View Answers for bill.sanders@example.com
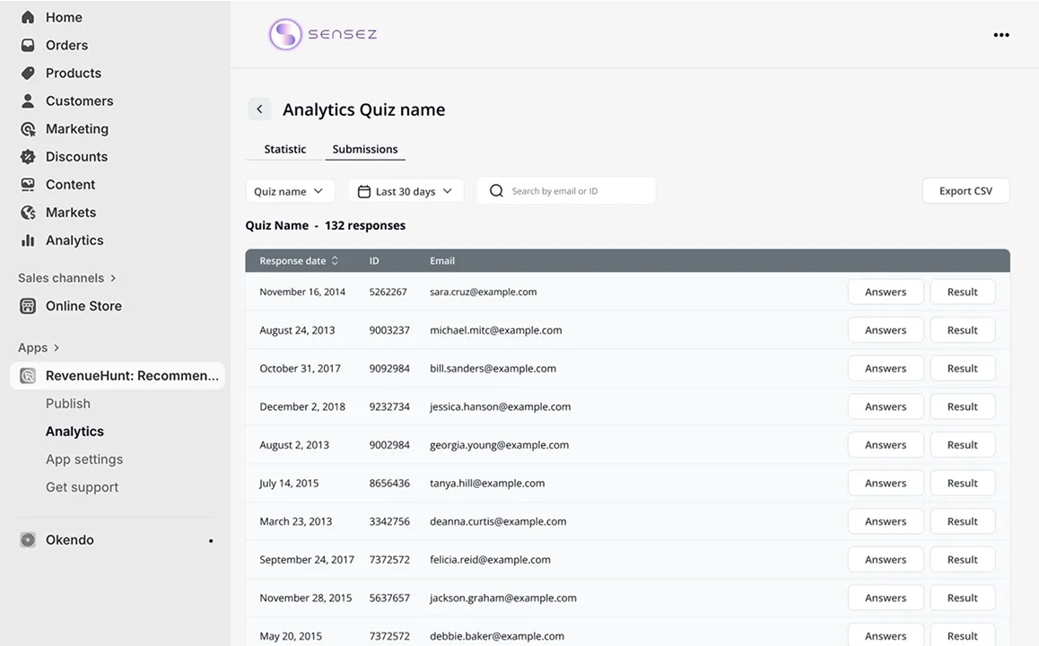This screenshot has width=1039, height=646. (886, 369)
